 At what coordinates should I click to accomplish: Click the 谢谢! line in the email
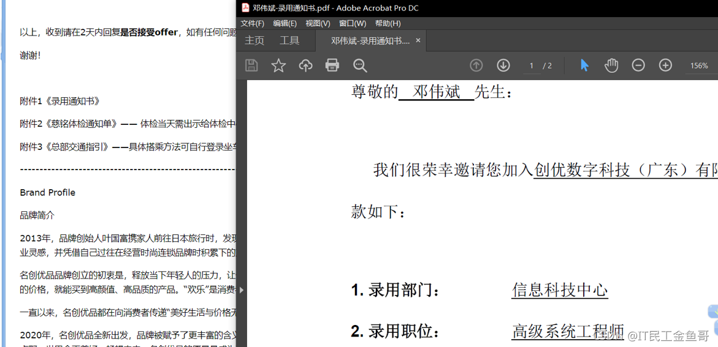pyautogui.click(x=30, y=55)
